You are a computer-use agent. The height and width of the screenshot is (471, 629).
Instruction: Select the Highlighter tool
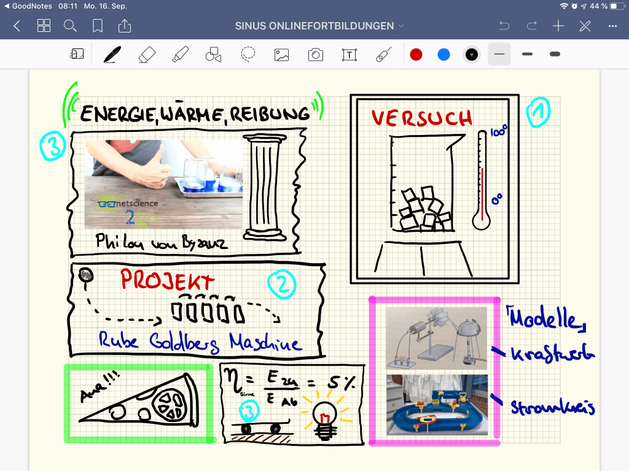[180, 55]
